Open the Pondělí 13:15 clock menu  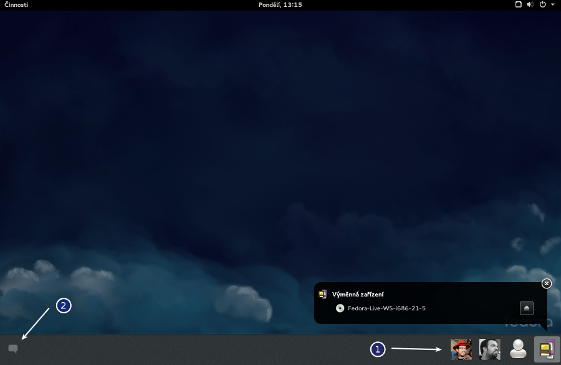click(x=280, y=5)
